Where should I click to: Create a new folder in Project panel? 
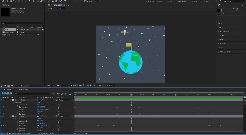[5, 86]
